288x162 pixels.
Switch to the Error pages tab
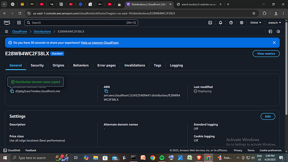tap(107, 66)
